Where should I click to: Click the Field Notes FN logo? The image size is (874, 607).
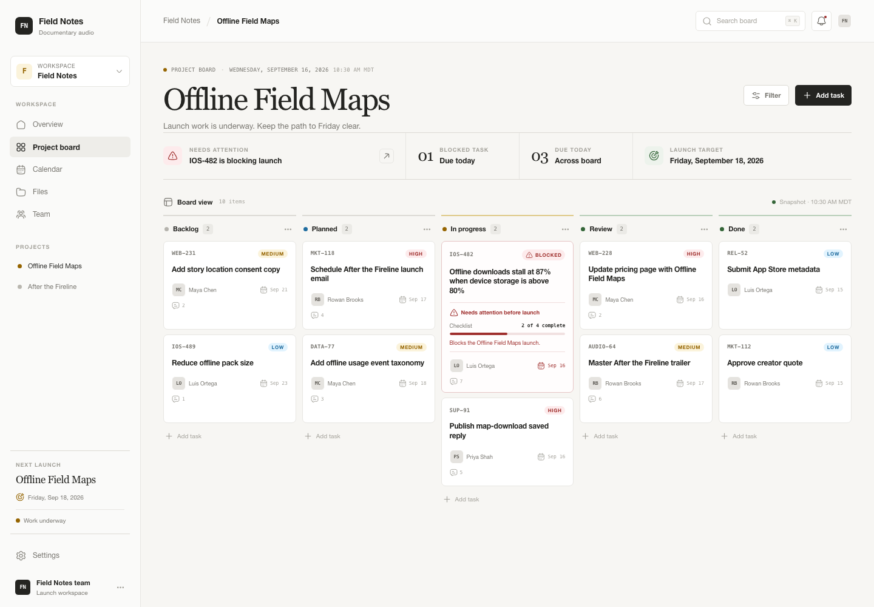point(24,25)
